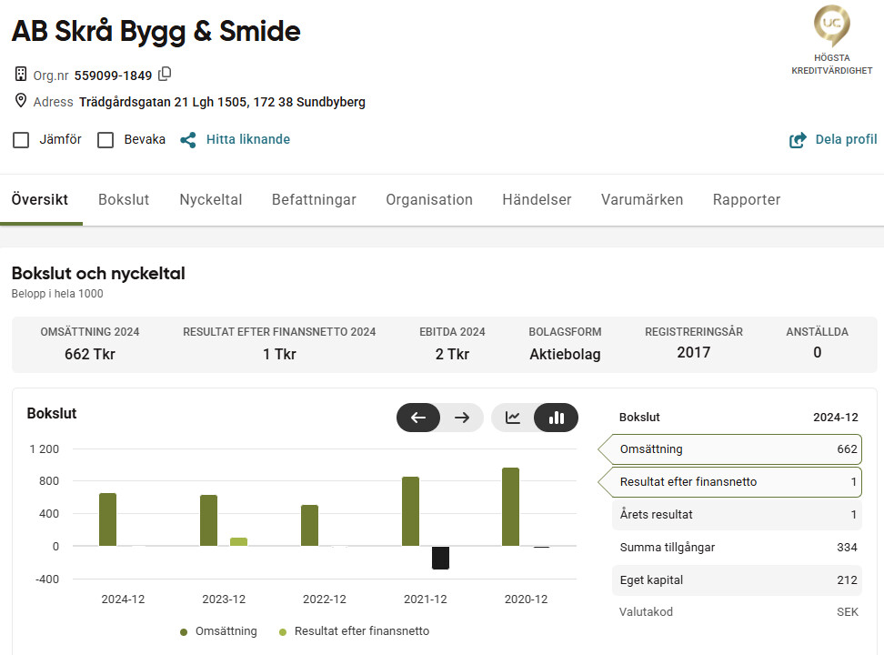The height and width of the screenshot is (655, 884).
Task: Switch to the Nyckeltal tab
Action: tap(210, 200)
